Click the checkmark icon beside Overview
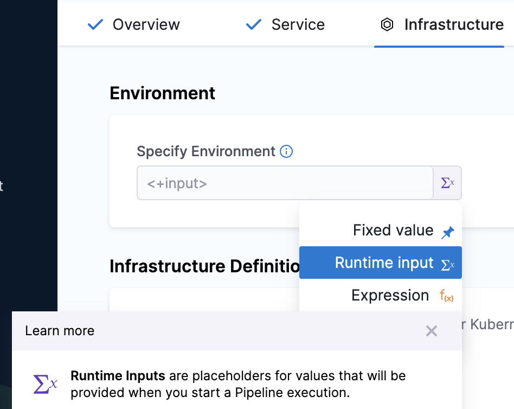Screen dimensions: 514x409 95,25
